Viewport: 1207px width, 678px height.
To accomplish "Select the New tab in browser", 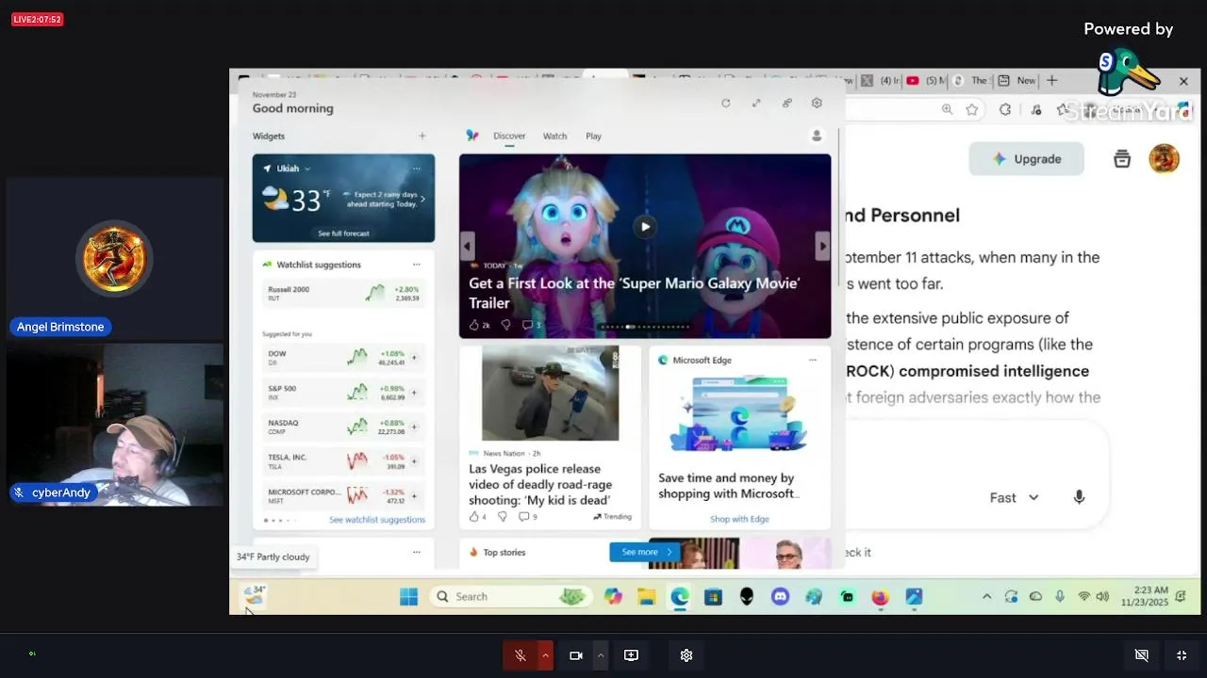I will (x=1017, y=81).
